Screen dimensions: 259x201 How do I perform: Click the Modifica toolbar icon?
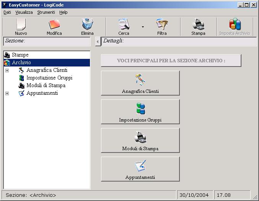point(54,25)
